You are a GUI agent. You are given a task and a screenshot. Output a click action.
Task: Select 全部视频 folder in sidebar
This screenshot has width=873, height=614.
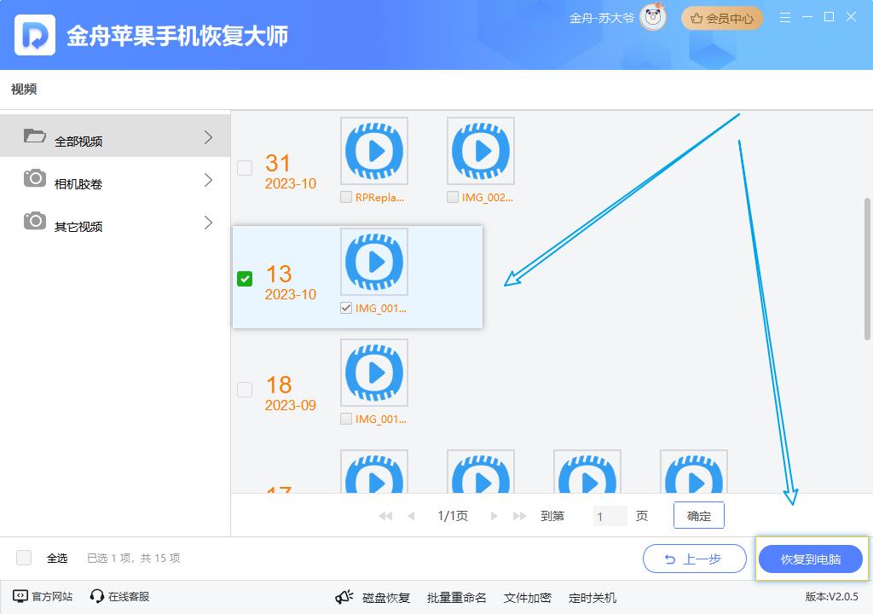tap(78, 141)
